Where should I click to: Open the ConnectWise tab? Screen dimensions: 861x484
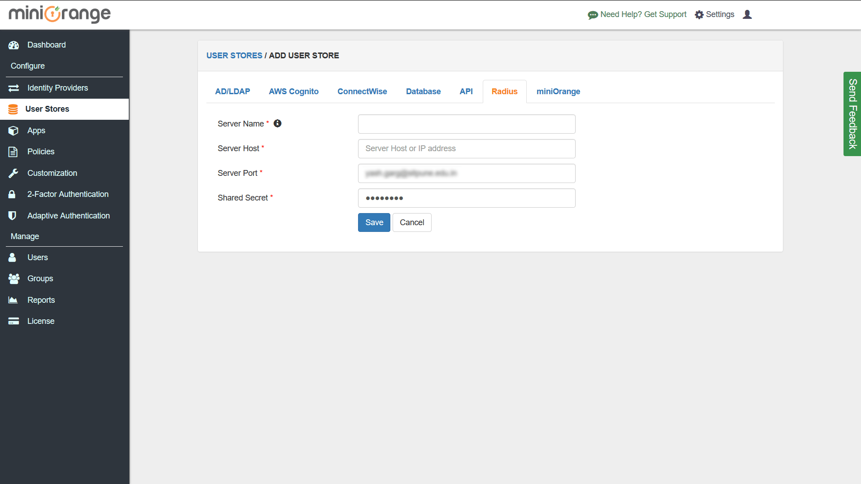(x=362, y=92)
